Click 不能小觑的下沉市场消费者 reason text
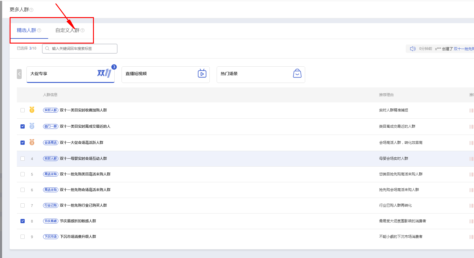This screenshot has height=258, width=474. [401, 237]
